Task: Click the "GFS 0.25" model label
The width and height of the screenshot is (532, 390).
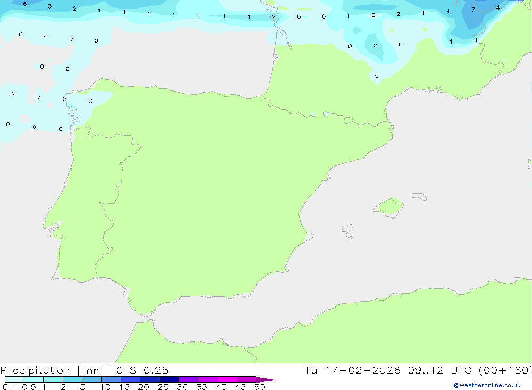Action: coord(142,370)
